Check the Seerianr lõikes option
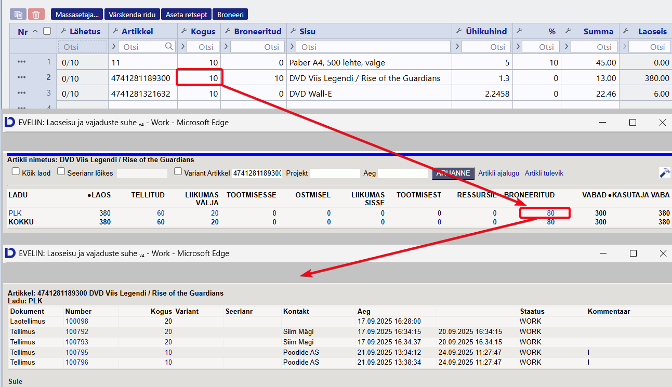 [x=61, y=171]
